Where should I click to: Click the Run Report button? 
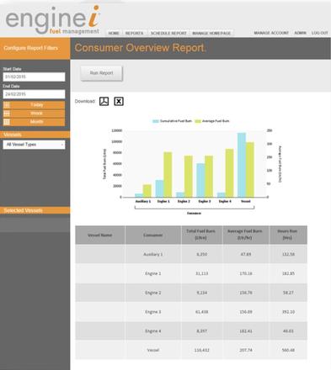(x=102, y=73)
